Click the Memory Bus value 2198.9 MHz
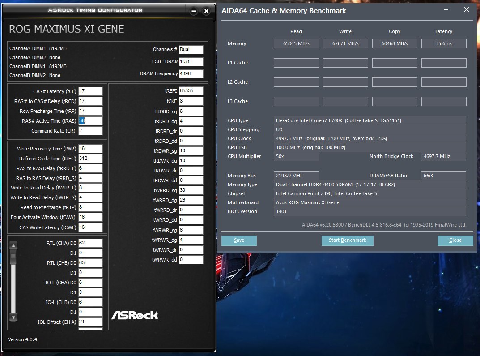Image resolution: width=480 pixels, height=356 pixels. [296, 176]
